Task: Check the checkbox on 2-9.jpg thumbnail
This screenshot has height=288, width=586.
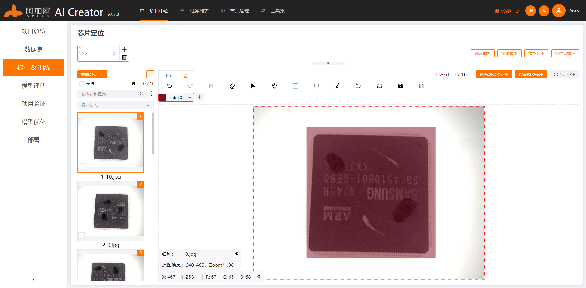Action: point(81,235)
